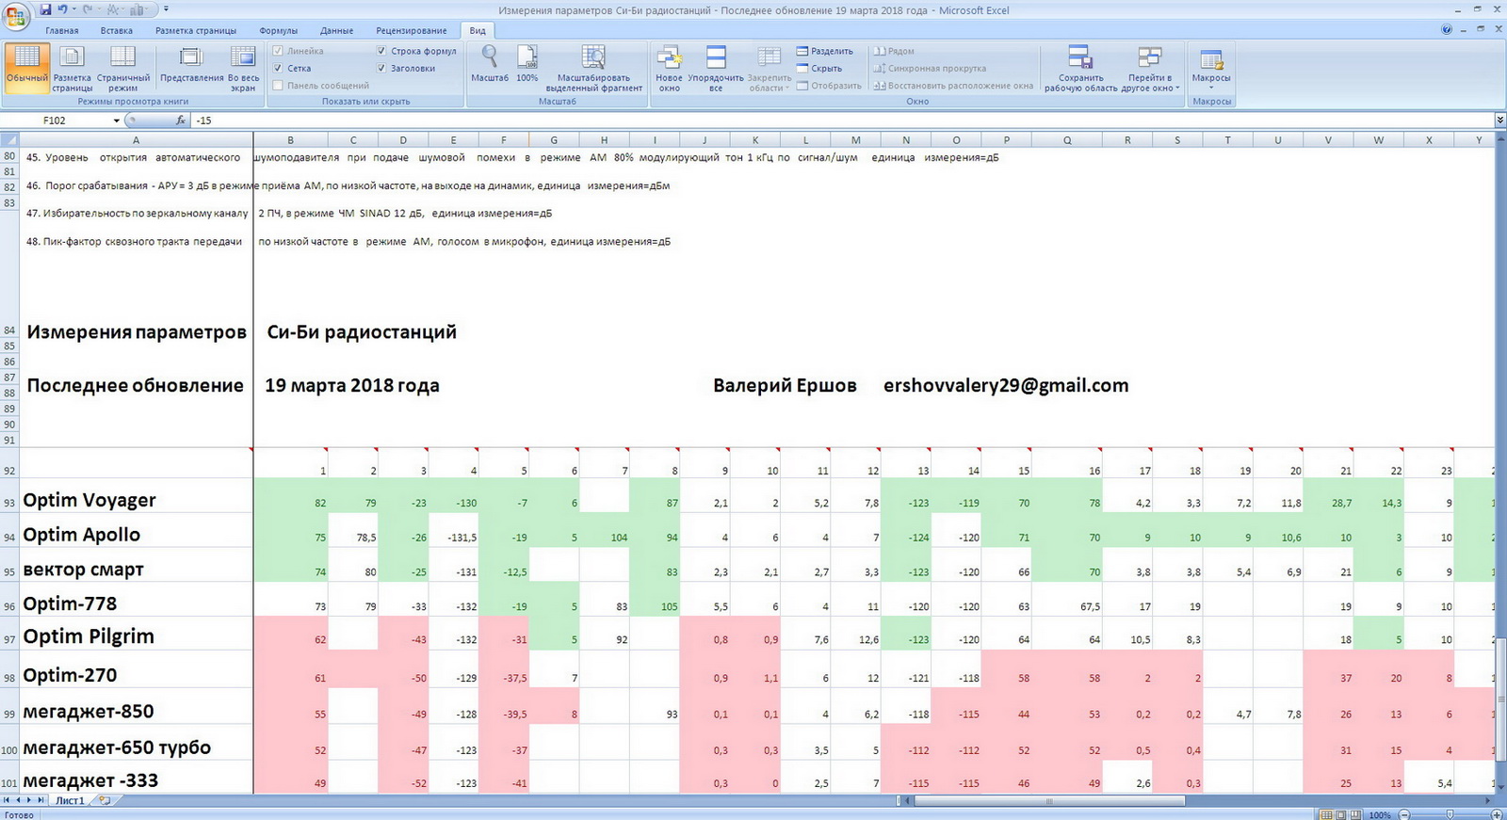Select column B header
This screenshot has width=1507, height=820.
click(290, 139)
